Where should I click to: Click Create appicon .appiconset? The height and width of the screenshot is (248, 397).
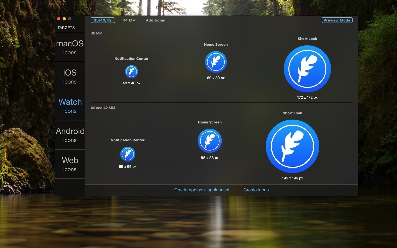click(x=202, y=190)
